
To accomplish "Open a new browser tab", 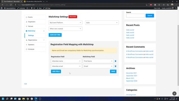I will (47, 1).
